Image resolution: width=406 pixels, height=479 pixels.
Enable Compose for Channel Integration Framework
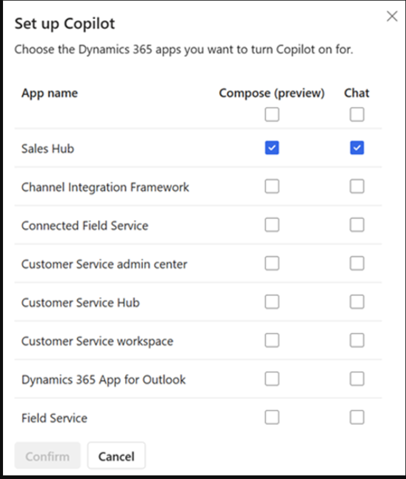(x=272, y=187)
